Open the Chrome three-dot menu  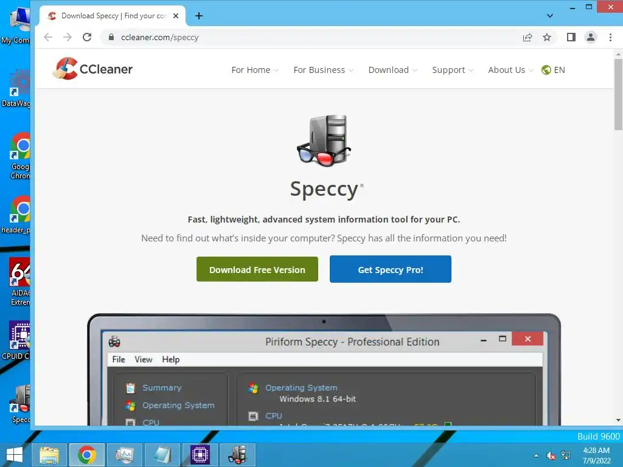[x=610, y=37]
